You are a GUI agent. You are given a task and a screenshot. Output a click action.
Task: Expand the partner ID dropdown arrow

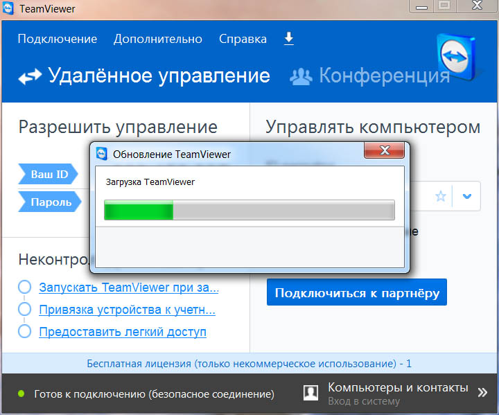(466, 196)
